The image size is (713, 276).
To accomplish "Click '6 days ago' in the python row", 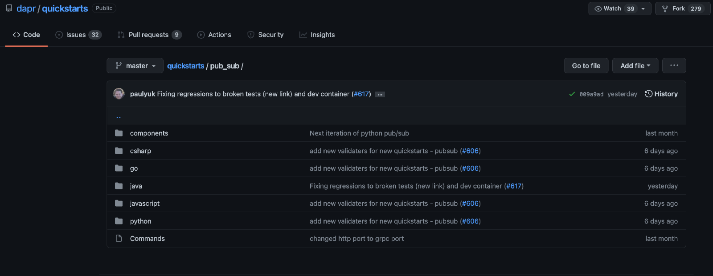I will tap(661, 221).
